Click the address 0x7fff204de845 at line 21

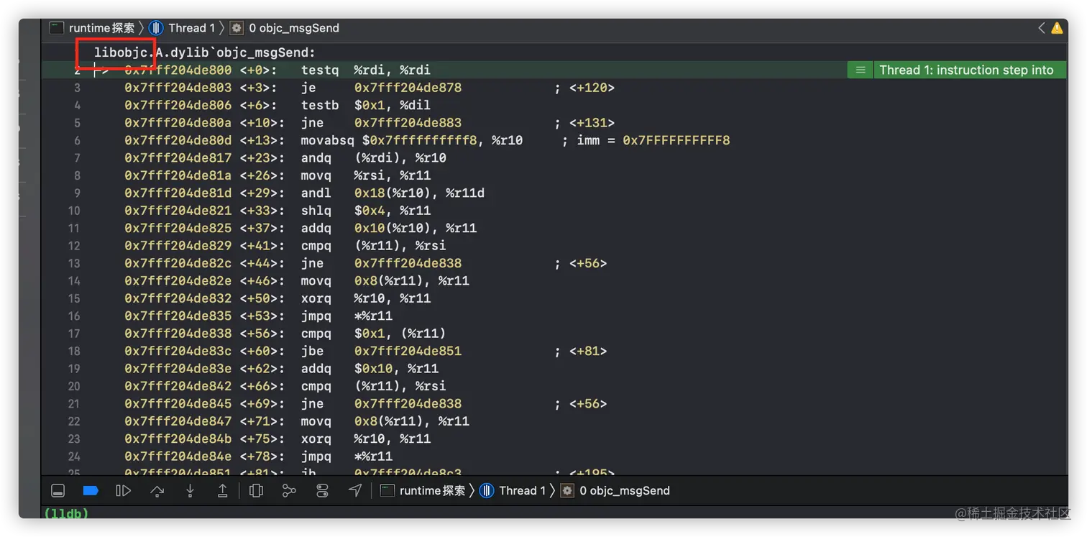point(178,403)
